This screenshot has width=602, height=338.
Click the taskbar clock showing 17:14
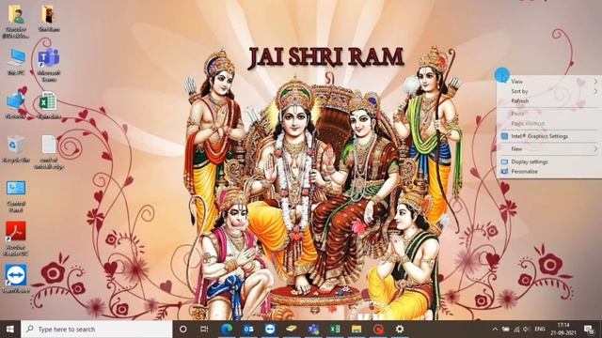pos(563,330)
